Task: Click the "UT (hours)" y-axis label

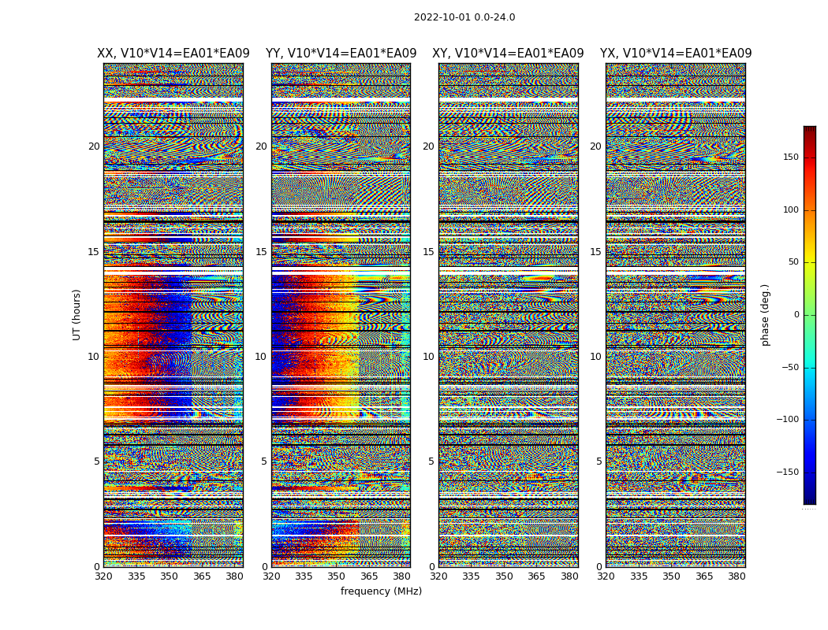Action: coord(76,315)
